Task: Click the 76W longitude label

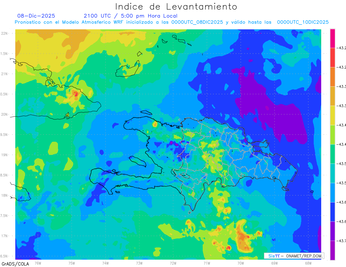Action: (x=38, y=263)
